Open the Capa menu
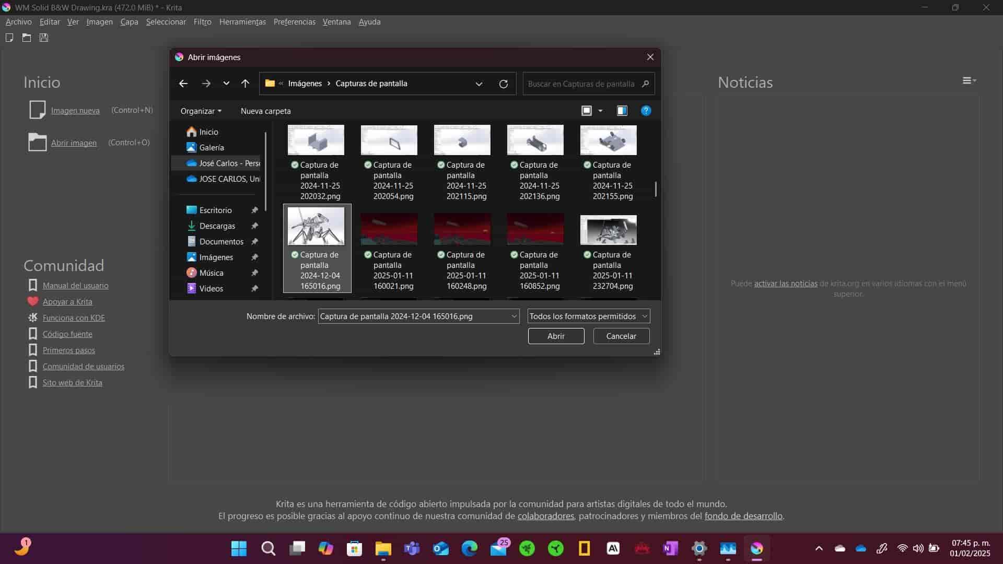1003x564 pixels. coord(129,22)
